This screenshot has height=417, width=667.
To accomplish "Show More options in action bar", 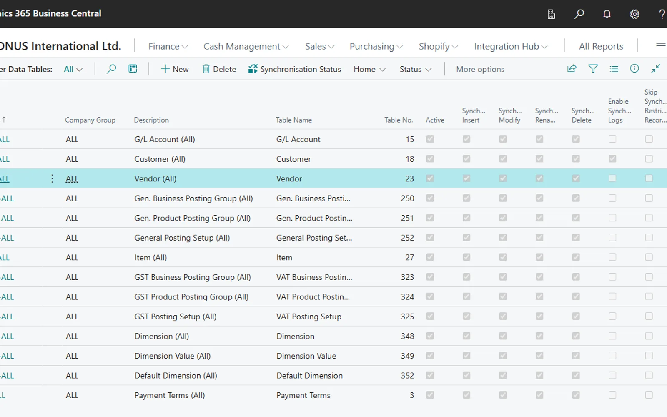I will [x=480, y=69].
